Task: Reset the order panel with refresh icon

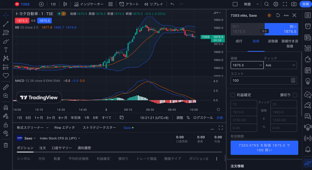Action: [278, 15]
